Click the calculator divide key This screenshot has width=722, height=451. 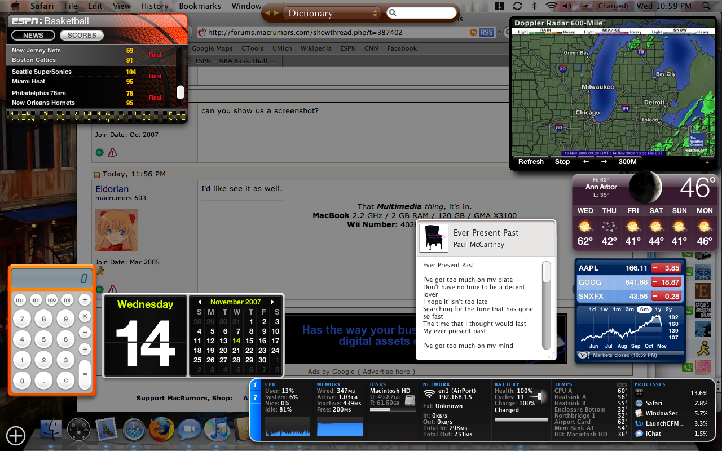(x=85, y=300)
